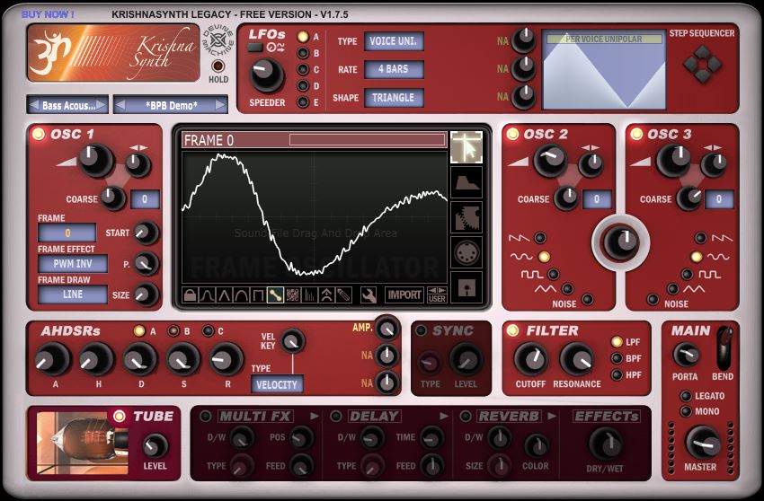The width and height of the screenshot is (764, 501).
Task: Open the MIDI connector page icon
Action: (x=466, y=252)
